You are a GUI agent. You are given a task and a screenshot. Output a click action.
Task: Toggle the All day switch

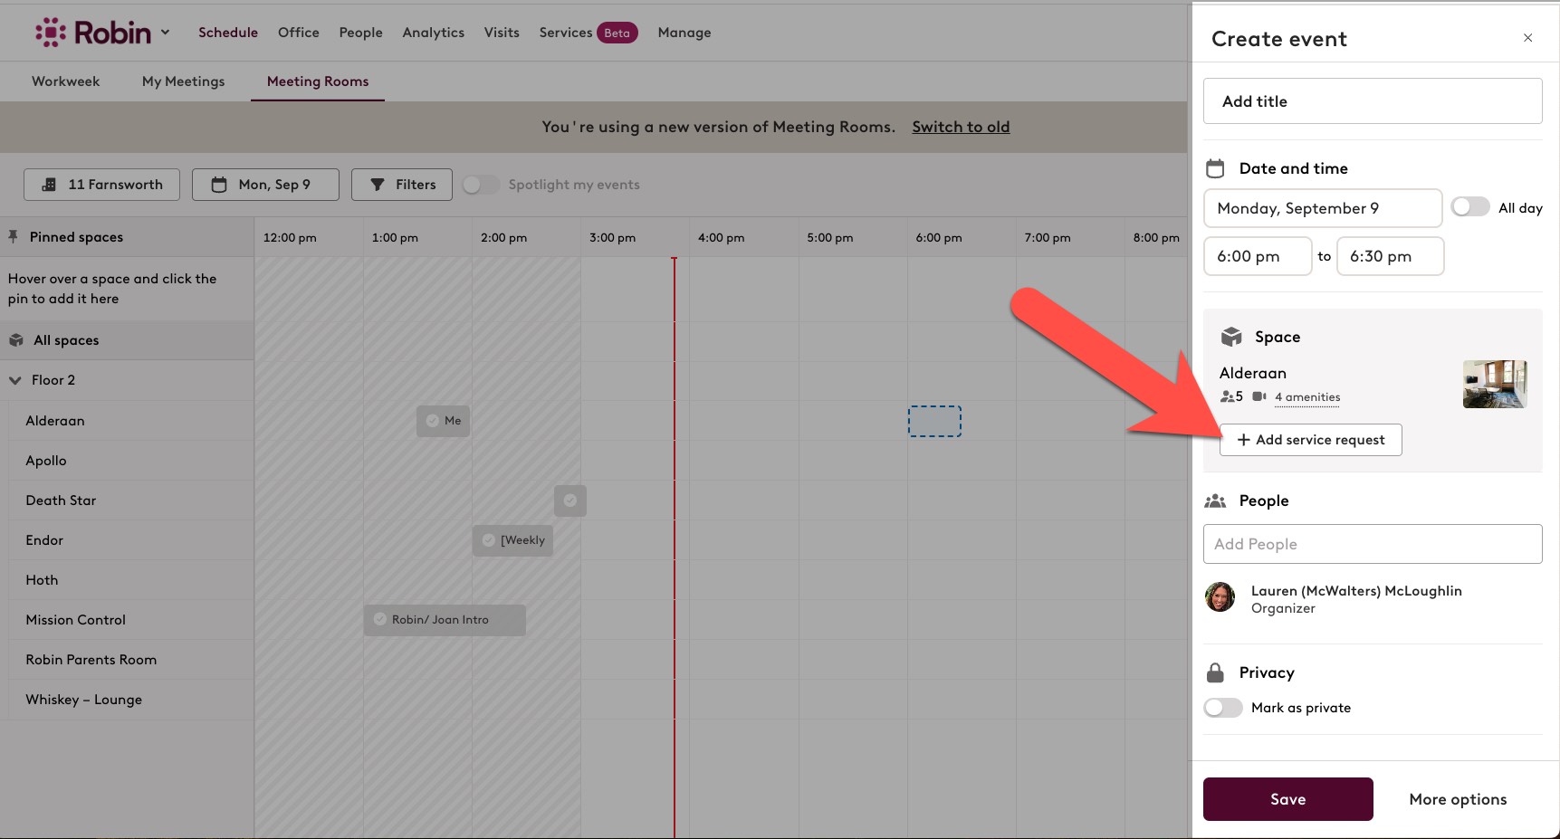(x=1469, y=207)
